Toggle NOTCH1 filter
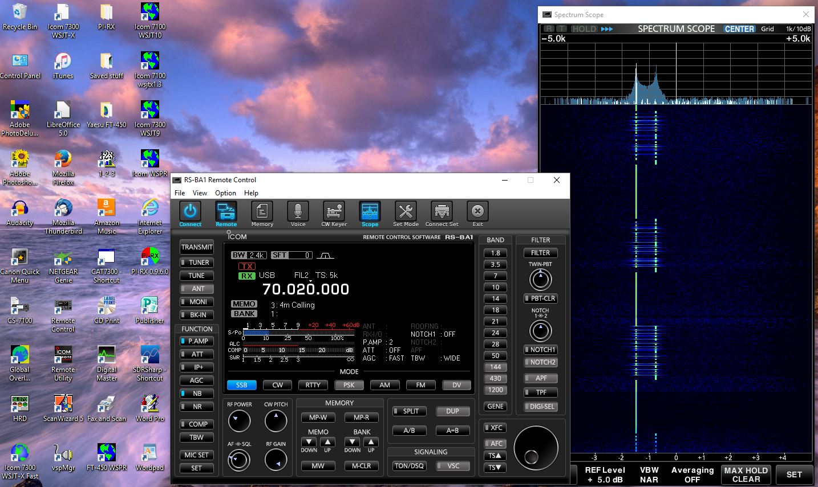818x487 pixels. (x=540, y=350)
